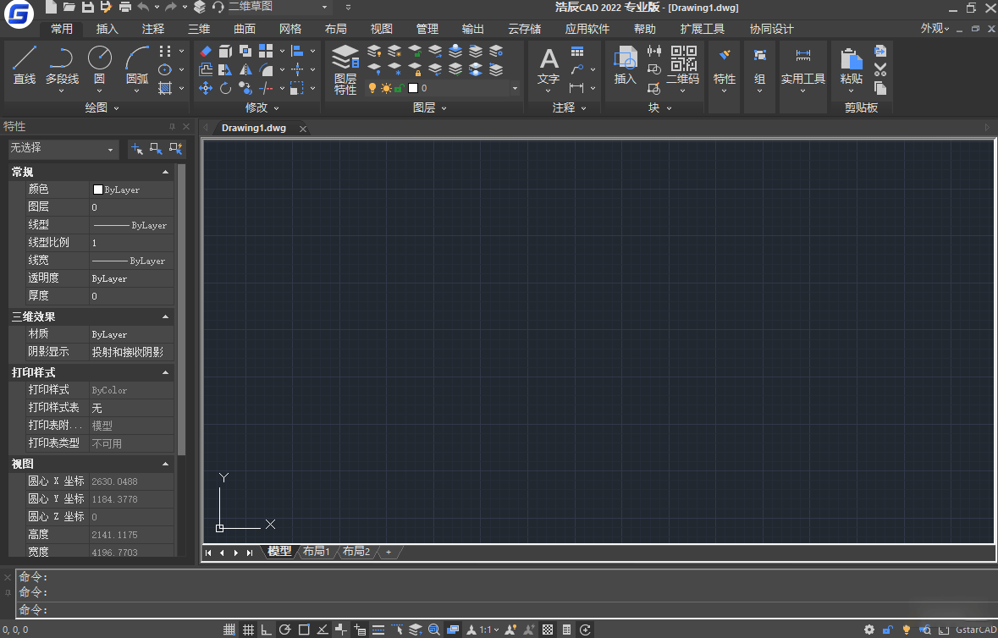Toggle the snap mode status bar button
Screen dimensions: 998x638
(229, 630)
